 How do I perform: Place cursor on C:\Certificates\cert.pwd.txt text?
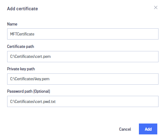click(33, 101)
